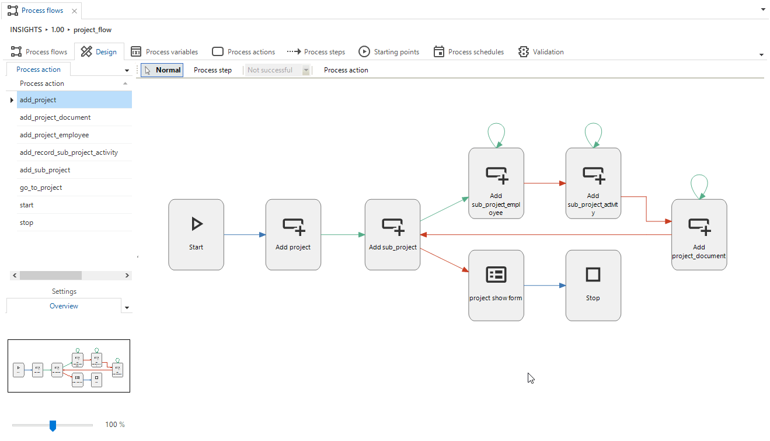Click the action list scroll-right arrow
This screenshot has width=770, height=441.
click(127, 275)
